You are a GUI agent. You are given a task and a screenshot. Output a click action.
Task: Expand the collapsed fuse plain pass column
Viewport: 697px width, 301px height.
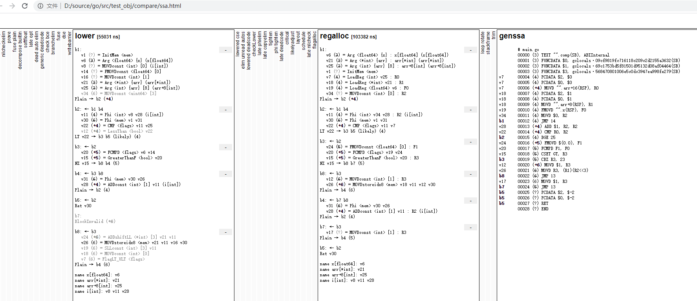pos(15,42)
